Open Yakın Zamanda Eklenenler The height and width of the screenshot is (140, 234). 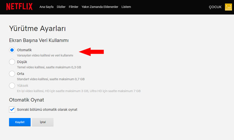click(x=100, y=7)
